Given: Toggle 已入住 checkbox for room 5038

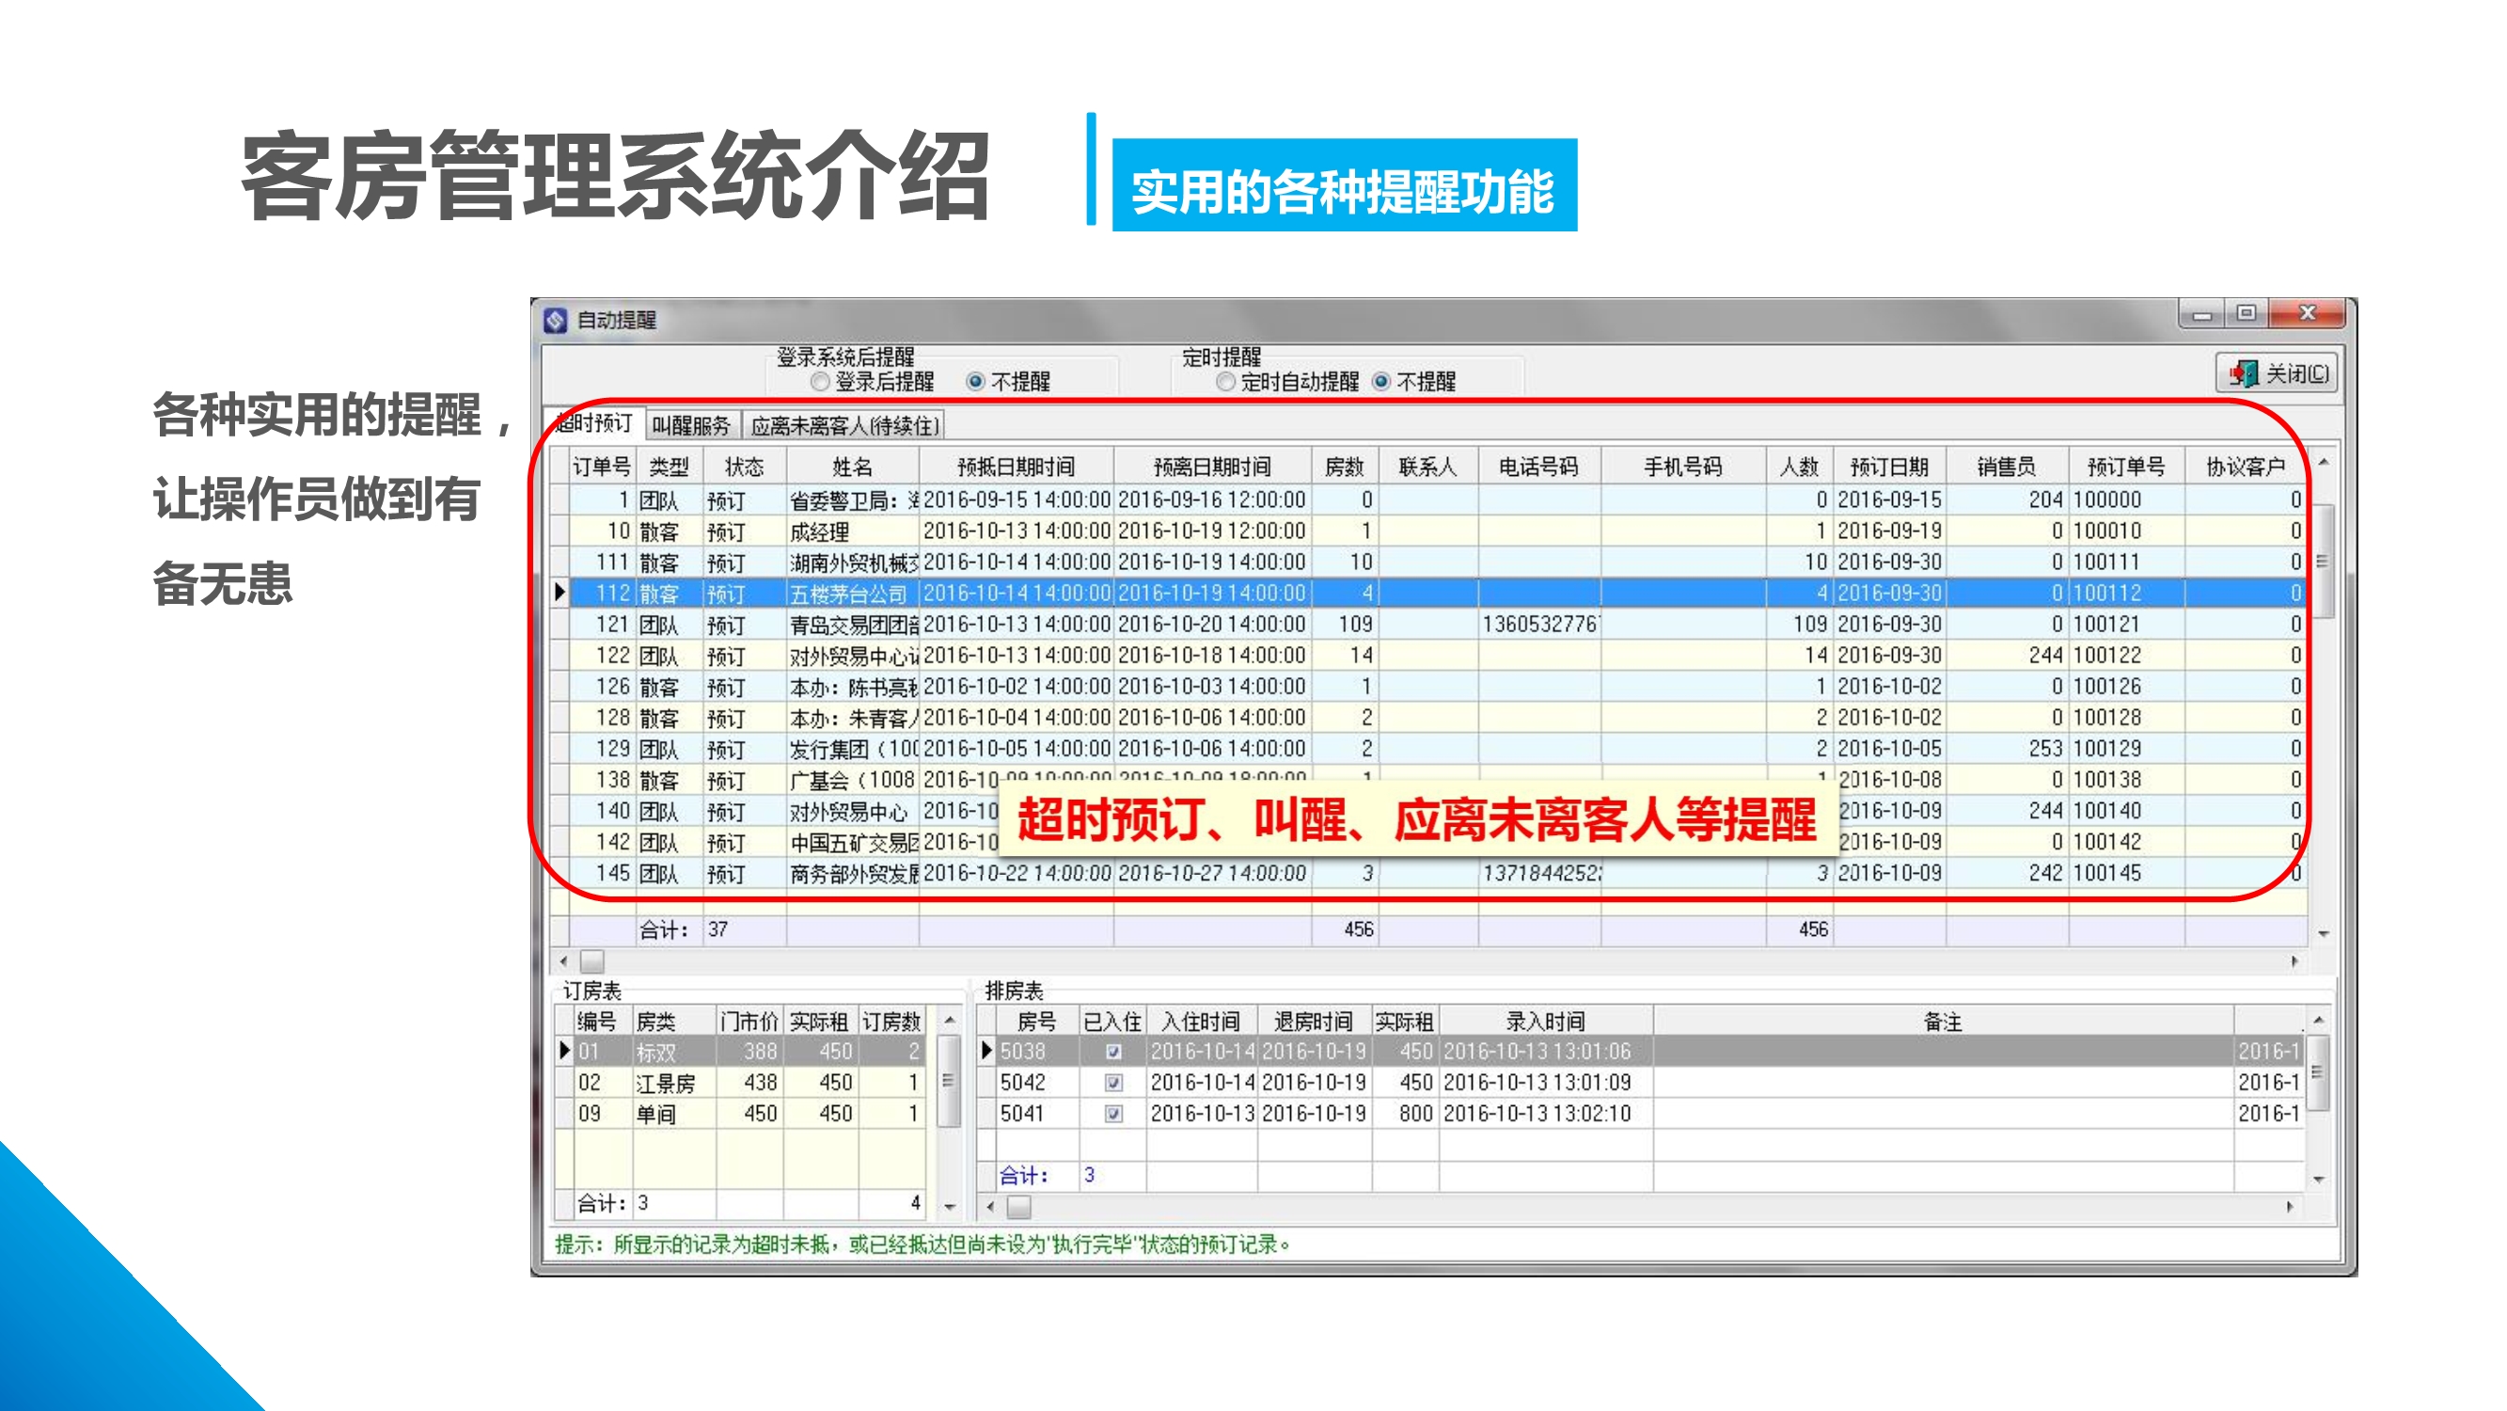Looking at the screenshot, I should 1113,1052.
